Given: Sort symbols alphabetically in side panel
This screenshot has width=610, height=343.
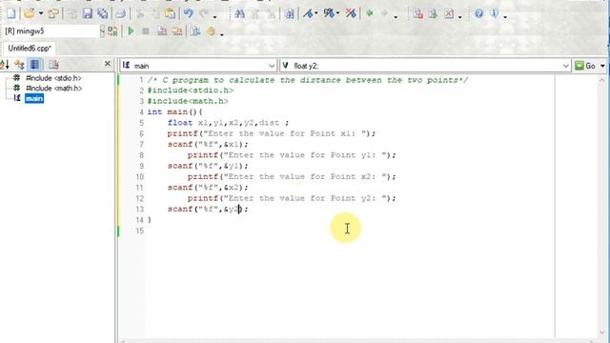Looking at the screenshot, I should coord(5,65).
